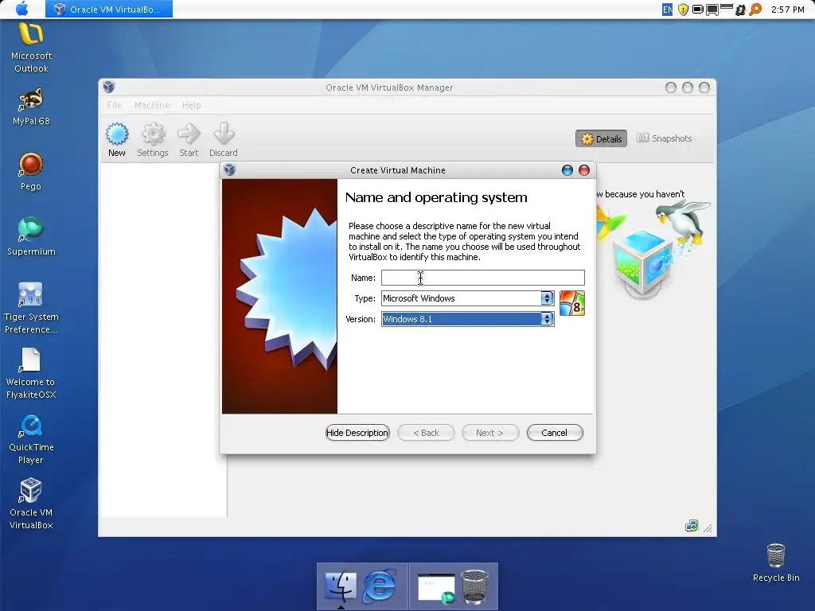Open Internet Explorer from the dock

379,586
